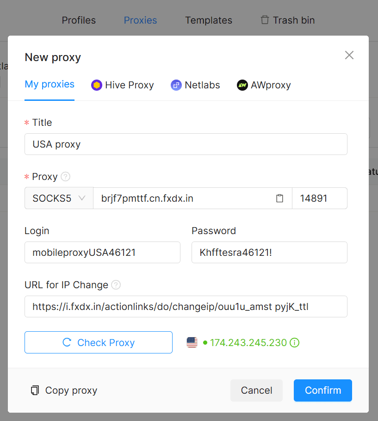Open the Templates section
This screenshot has width=378, height=421.
208,20
